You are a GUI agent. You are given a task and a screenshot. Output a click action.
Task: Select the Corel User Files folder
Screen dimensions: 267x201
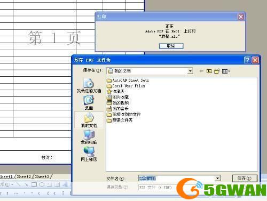(126, 86)
